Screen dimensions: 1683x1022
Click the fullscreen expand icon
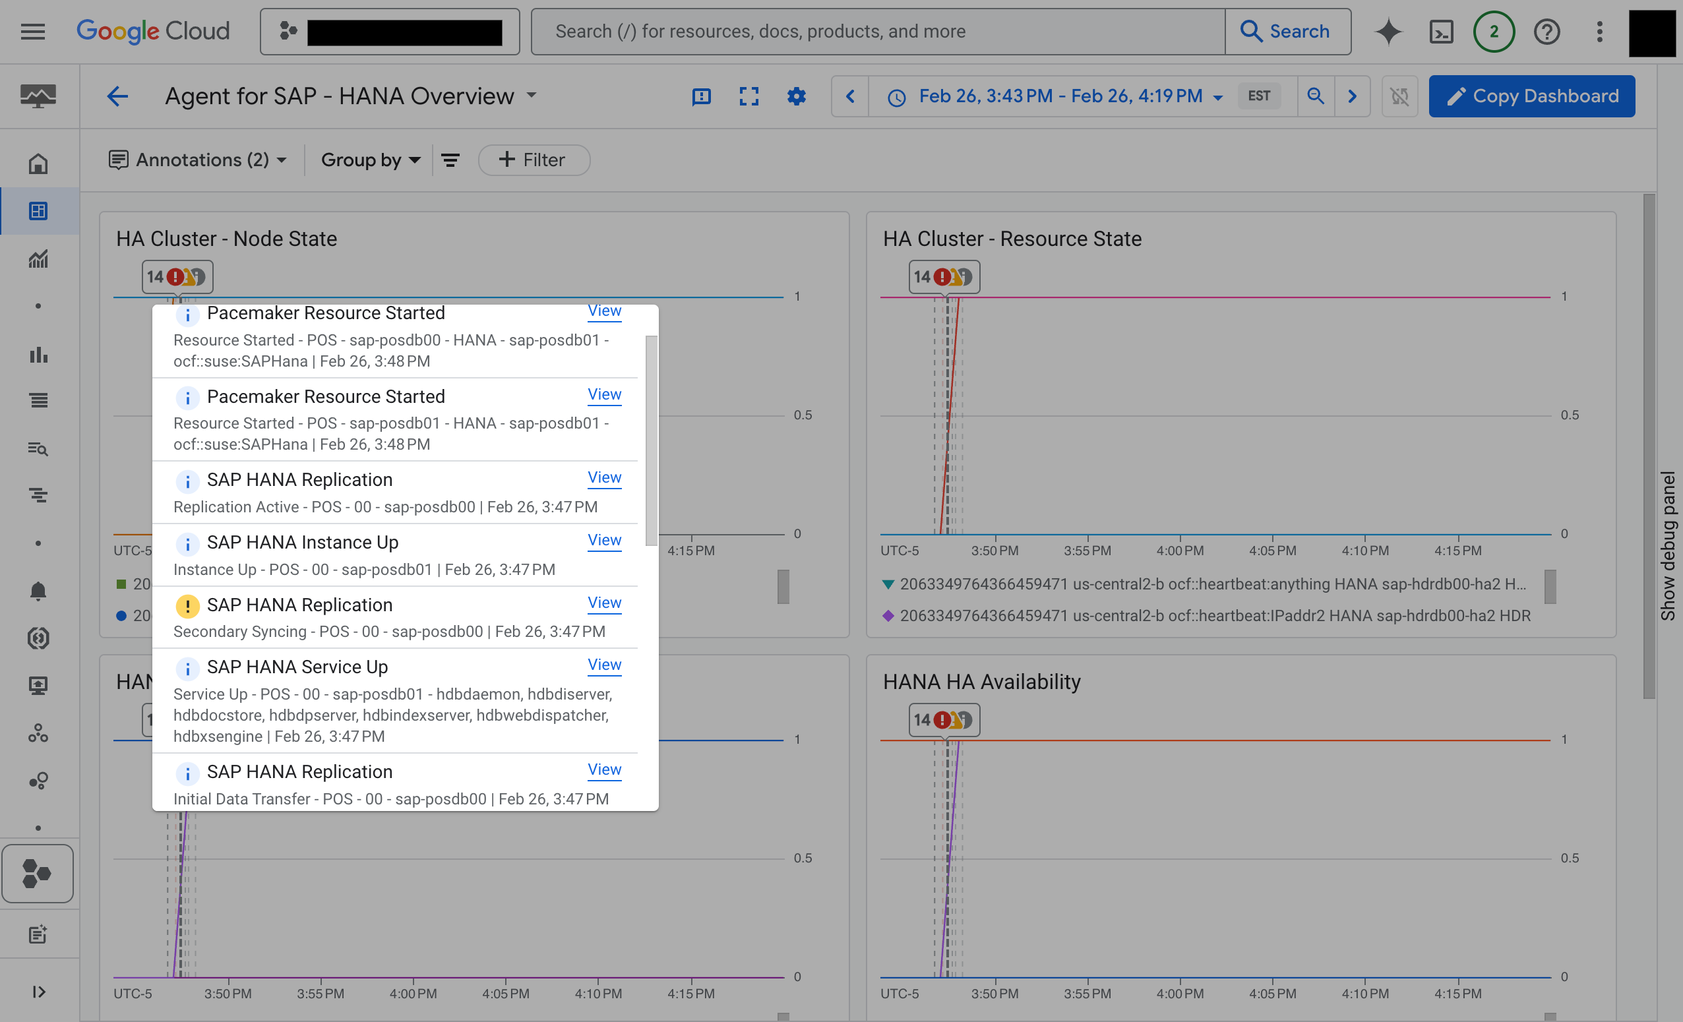[748, 95]
